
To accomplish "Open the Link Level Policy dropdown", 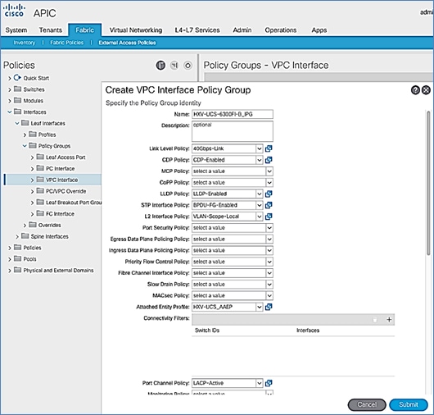I will click(259, 149).
